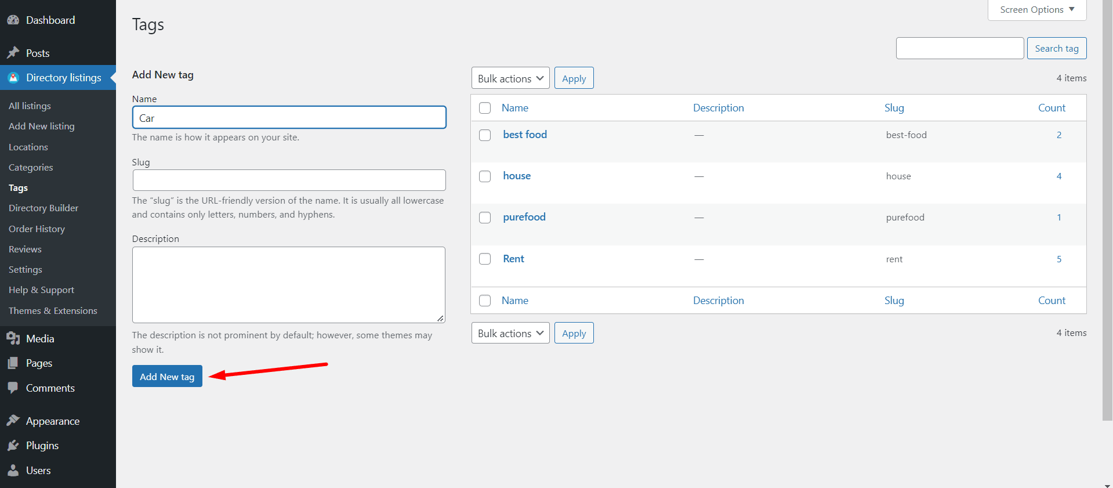Open the Posts menu item

click(x=38, y=53)
